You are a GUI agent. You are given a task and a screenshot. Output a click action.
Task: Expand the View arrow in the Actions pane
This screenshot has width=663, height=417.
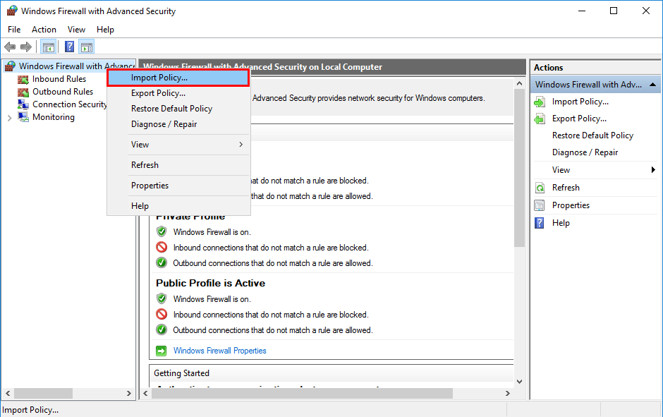click(x=653, y=170)
